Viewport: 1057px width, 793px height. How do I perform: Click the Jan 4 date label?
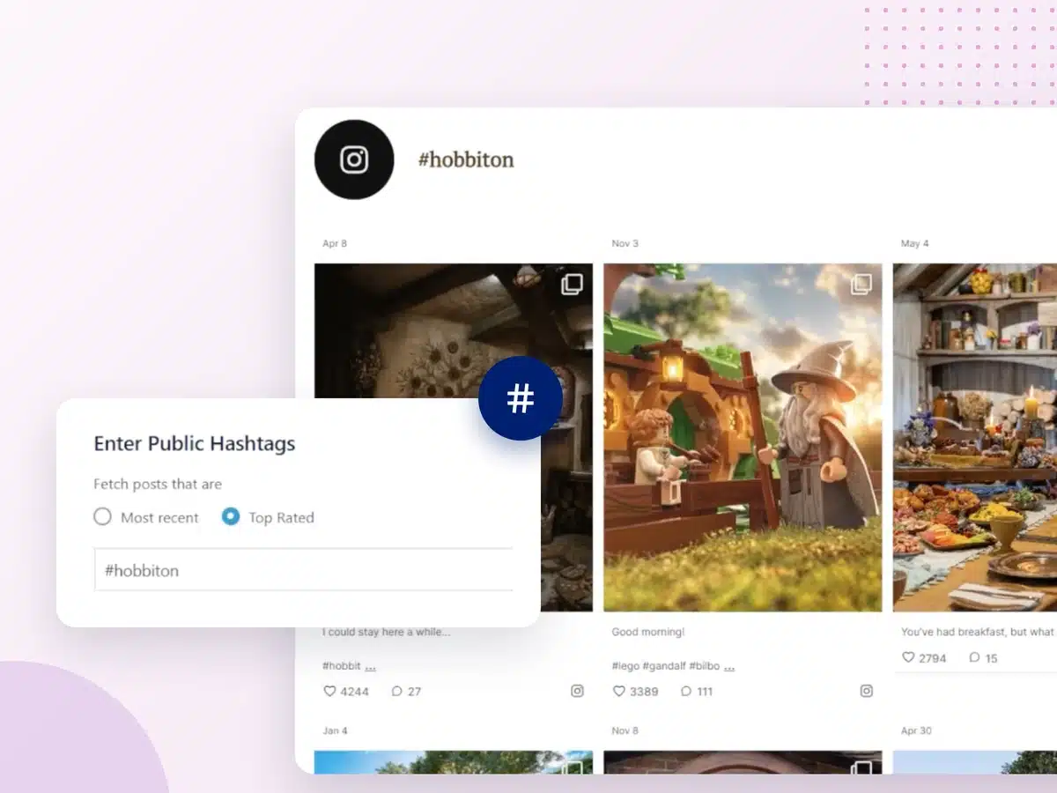335,730
